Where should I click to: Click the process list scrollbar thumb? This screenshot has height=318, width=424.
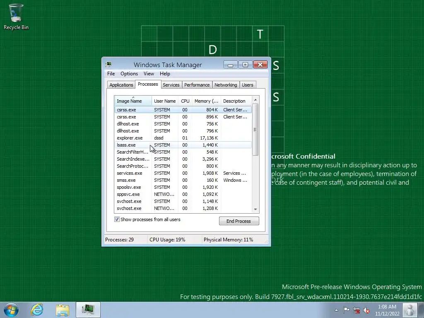coord(255,130)
